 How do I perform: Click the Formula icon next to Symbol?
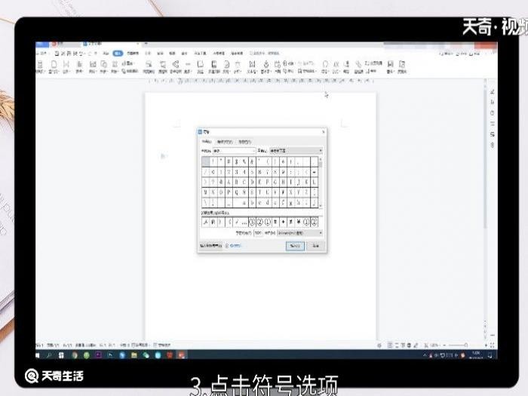pos(336,66)
